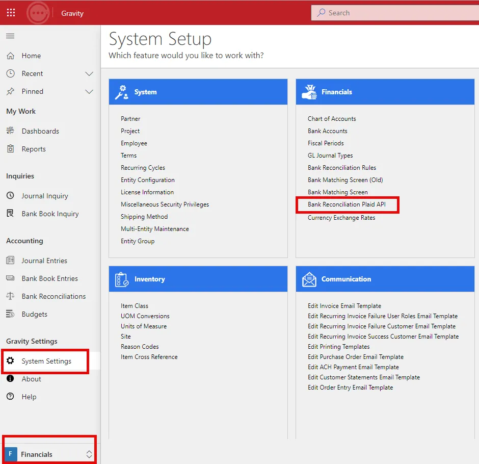Open Shipping Method

coord(144,217)
